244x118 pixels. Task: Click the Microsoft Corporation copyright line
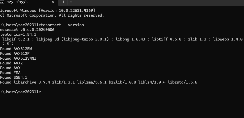(x=52, y=15)
